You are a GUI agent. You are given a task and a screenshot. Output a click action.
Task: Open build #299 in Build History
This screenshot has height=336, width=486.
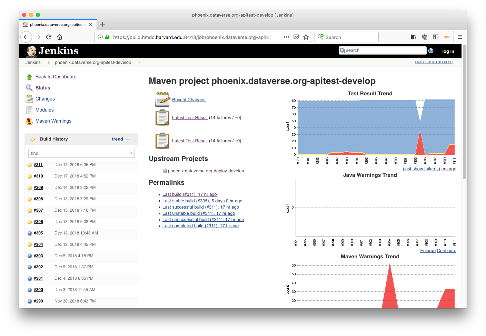(x=38, y=301)
